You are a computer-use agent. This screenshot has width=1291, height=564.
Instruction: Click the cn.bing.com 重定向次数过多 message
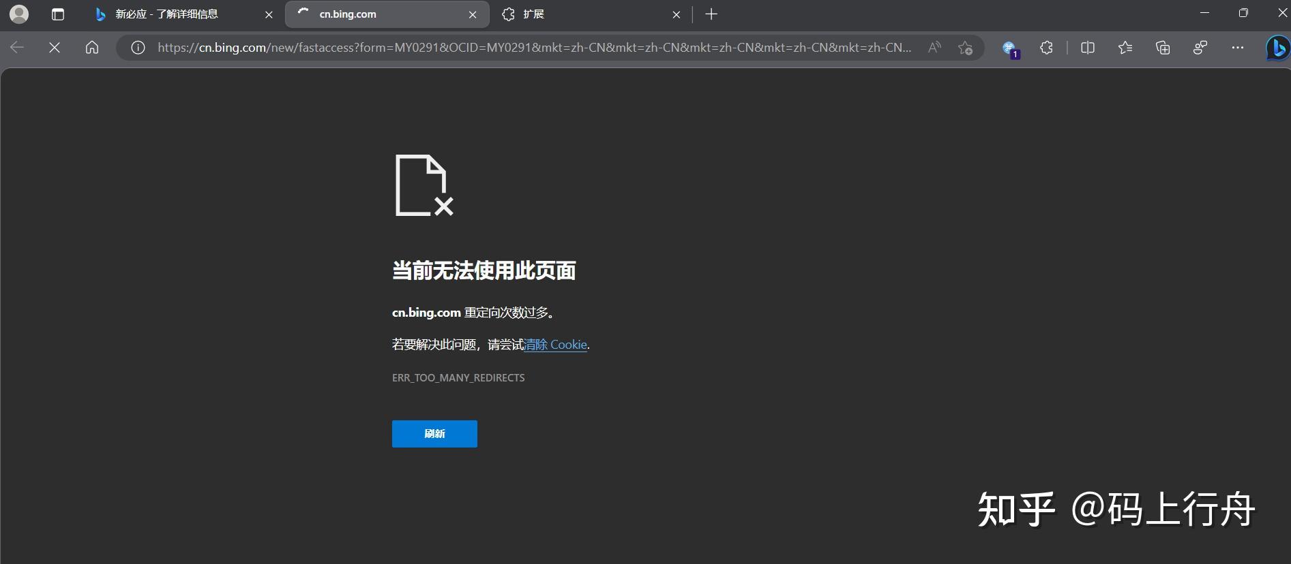[475, 313]
